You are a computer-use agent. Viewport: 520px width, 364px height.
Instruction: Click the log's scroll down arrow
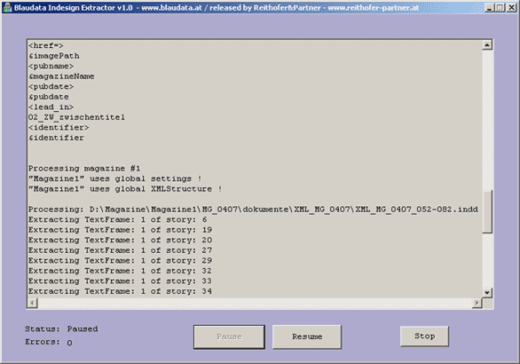tap(487, 293)
